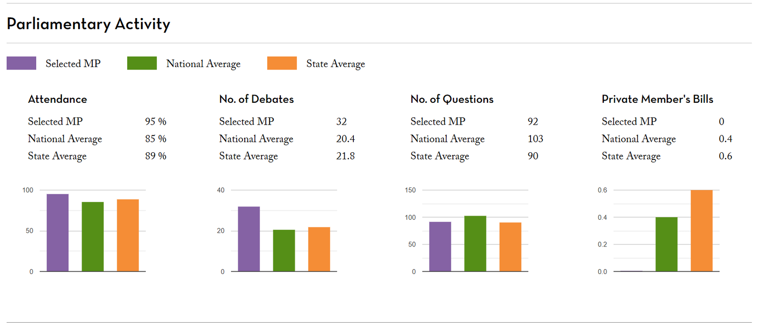Click National Average label under No. of Questions
762x323 pixels.
448,139
